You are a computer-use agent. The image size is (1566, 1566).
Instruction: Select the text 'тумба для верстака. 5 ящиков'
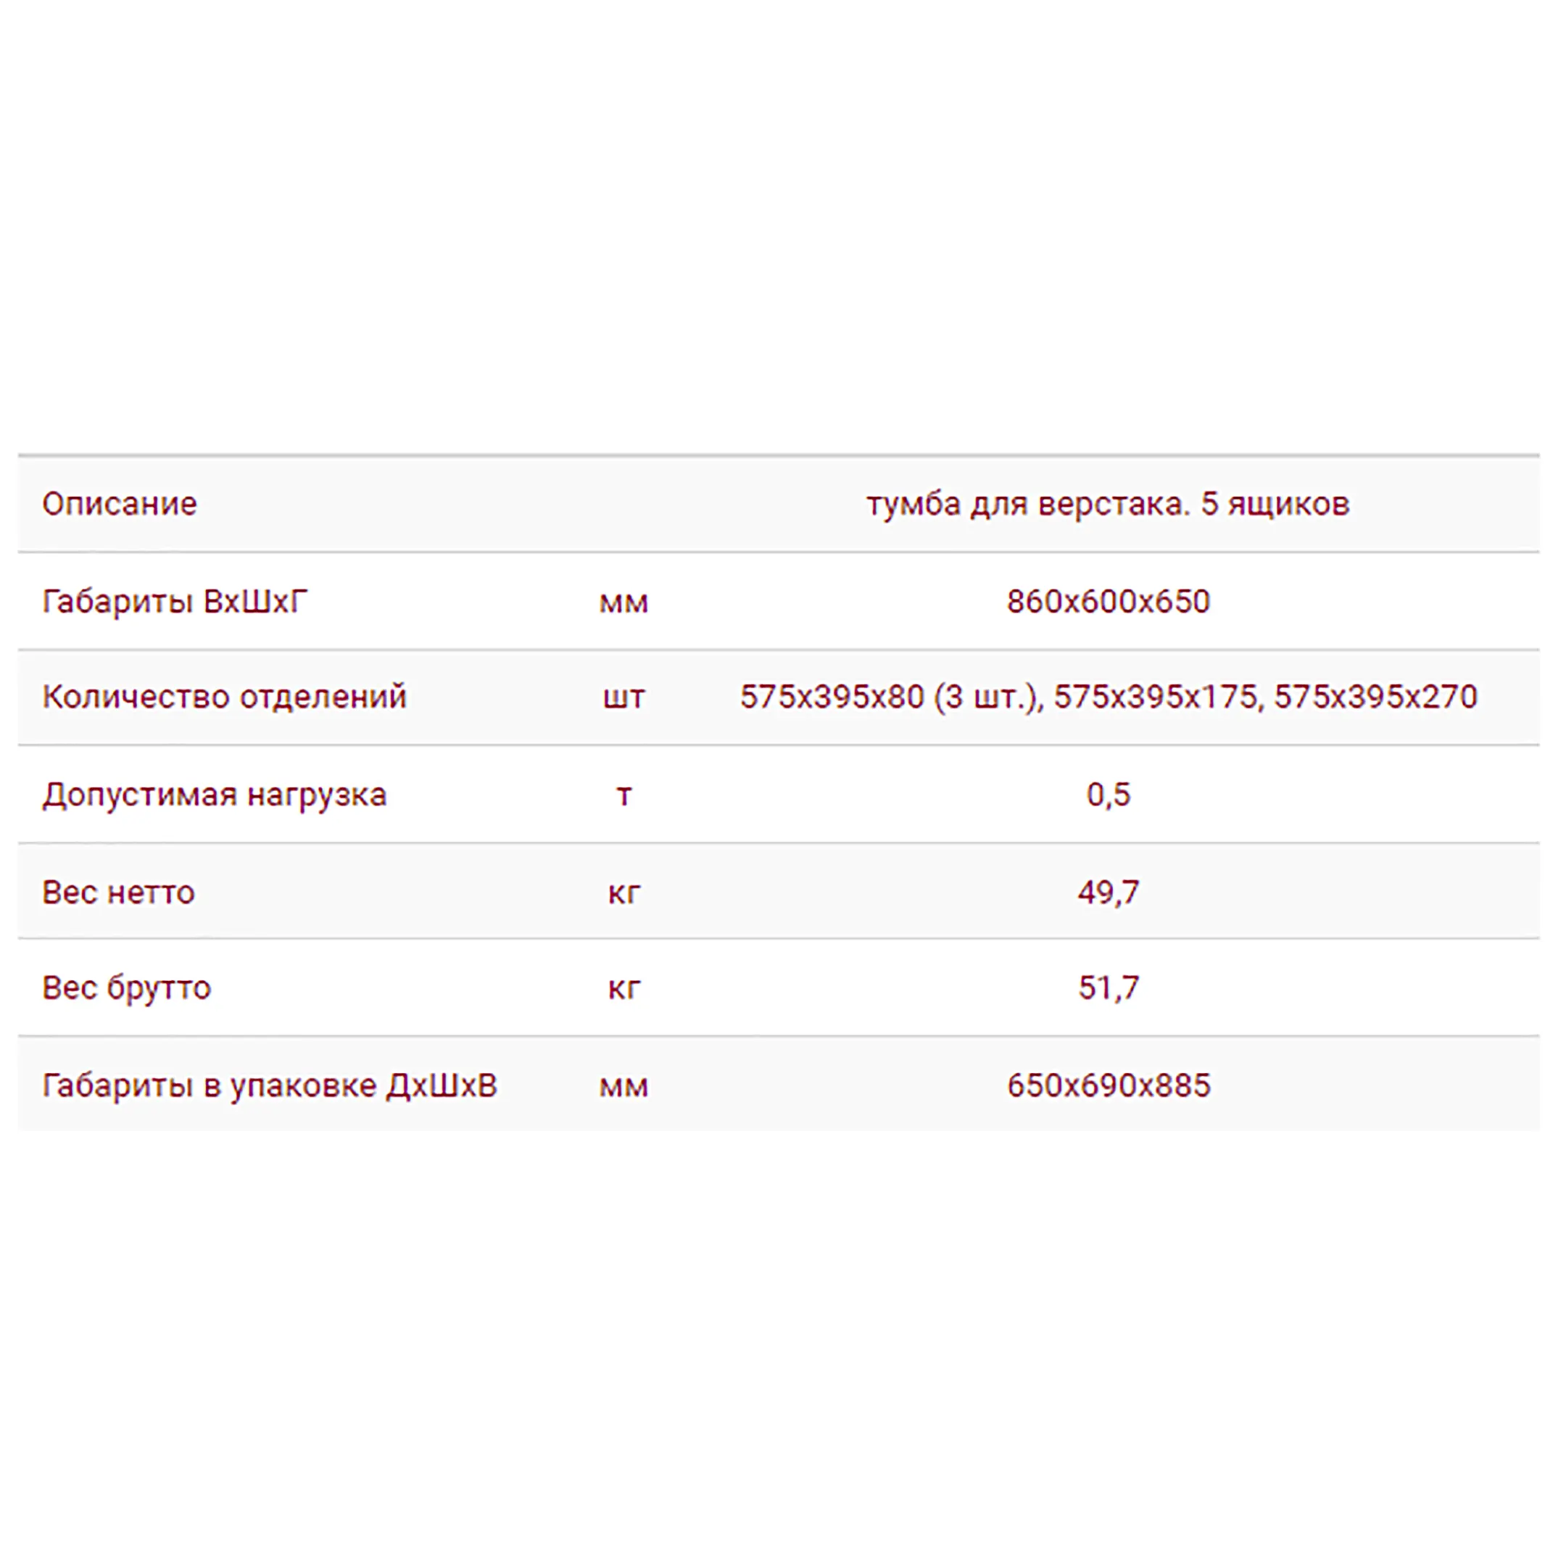point(1108,504)
